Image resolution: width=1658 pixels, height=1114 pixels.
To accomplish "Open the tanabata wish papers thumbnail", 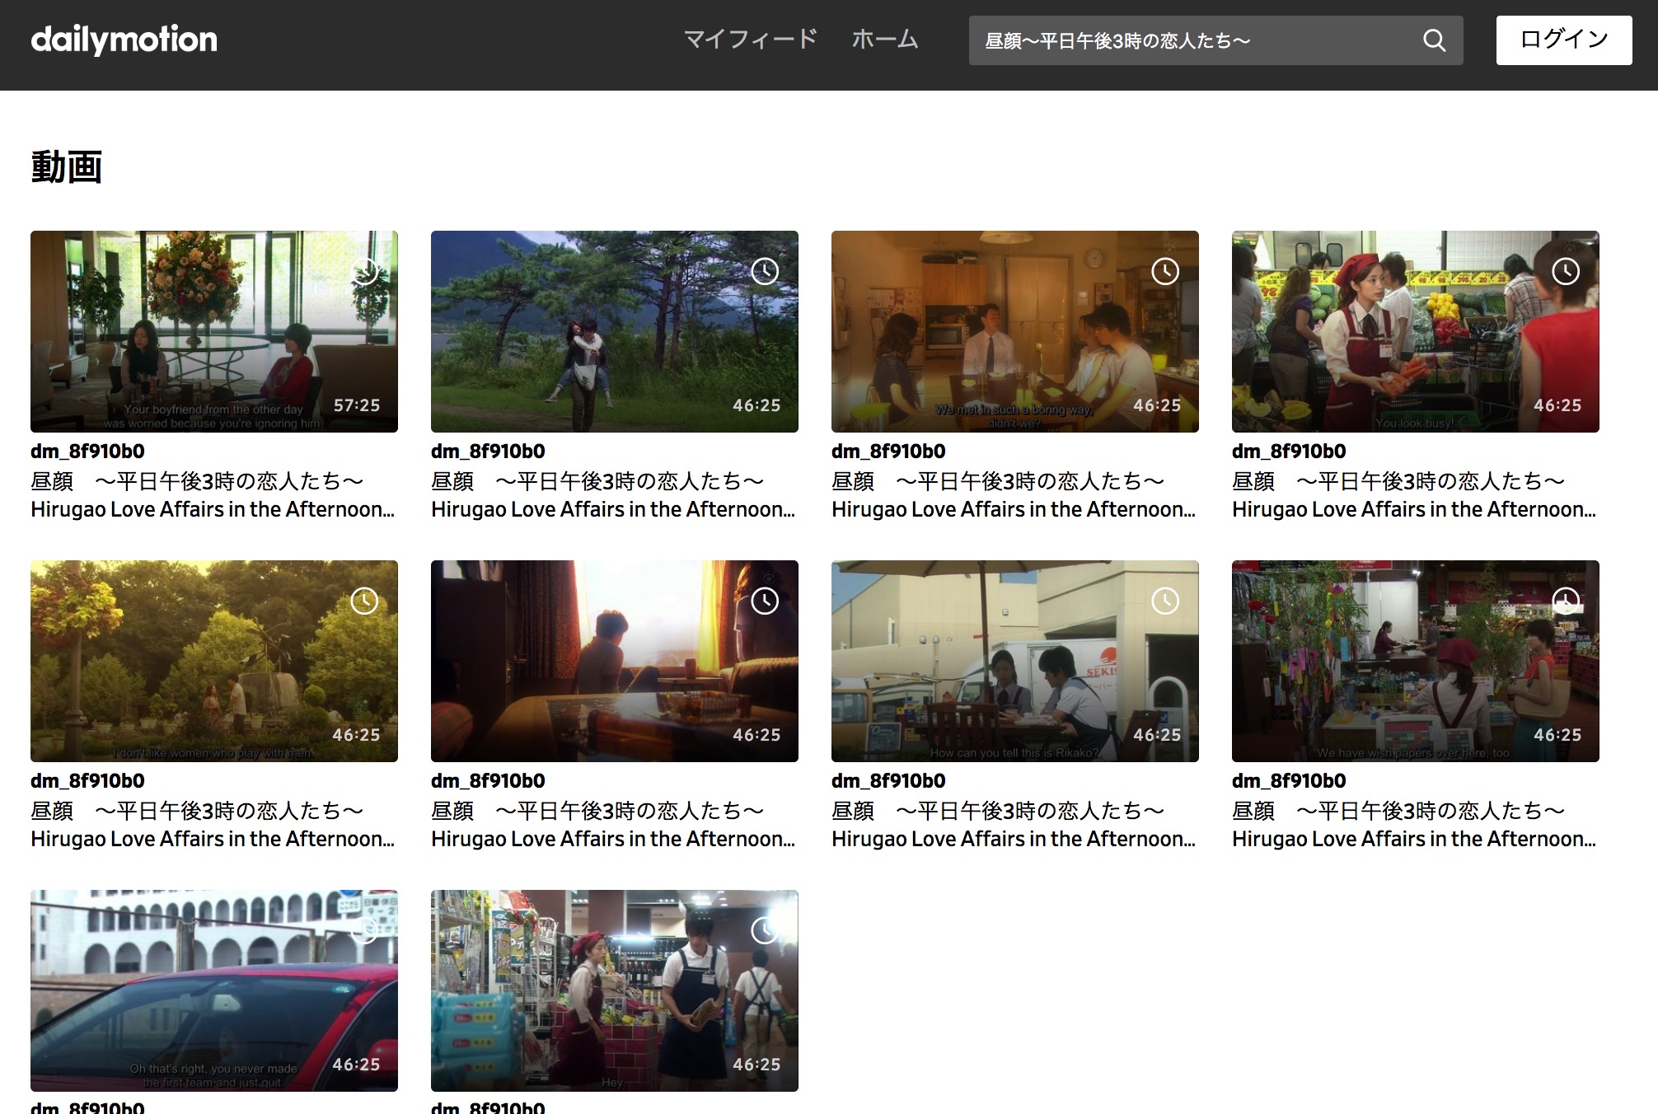I will (1416, 661).
